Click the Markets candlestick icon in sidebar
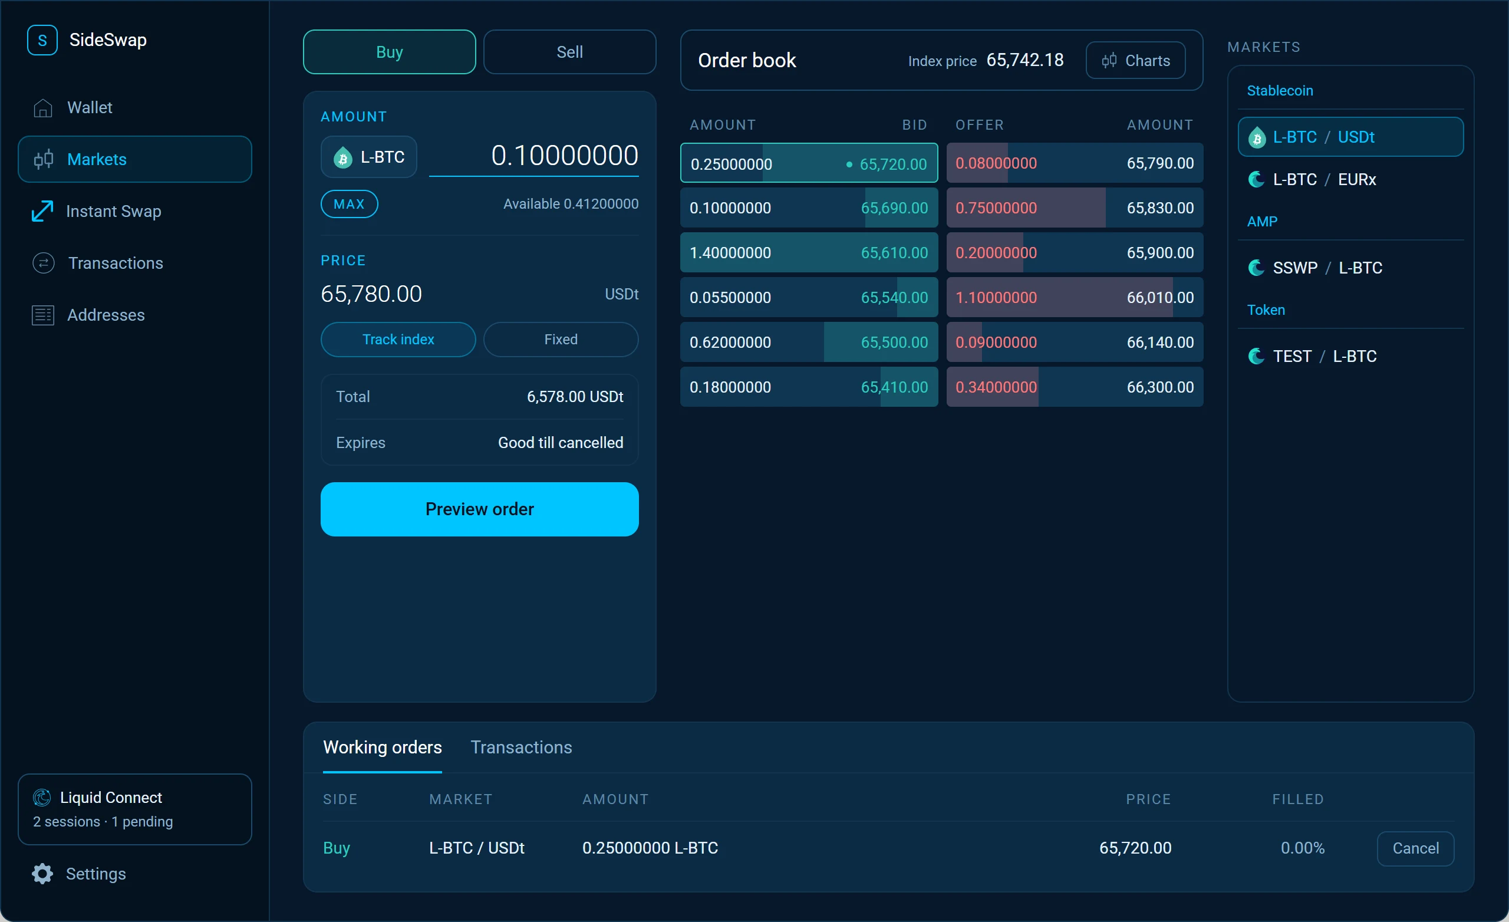The width and height of the screenshot is (1509, 922). click(x=44, y=159)
